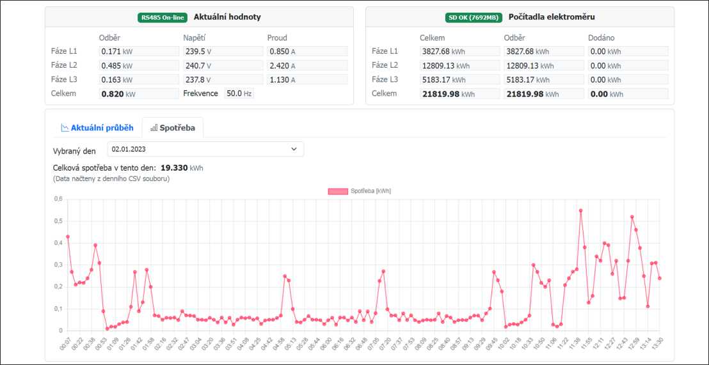
Task: Click the line chart icon beside Aktuální průběh
Action: [65, 128]
